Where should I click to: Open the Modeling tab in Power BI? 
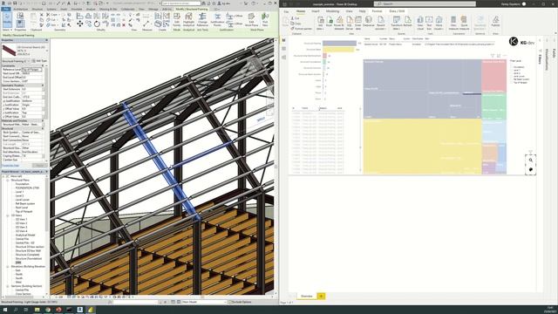click(x=332, y=11)
